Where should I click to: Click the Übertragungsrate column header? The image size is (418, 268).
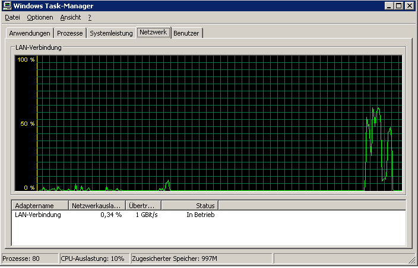143,206
